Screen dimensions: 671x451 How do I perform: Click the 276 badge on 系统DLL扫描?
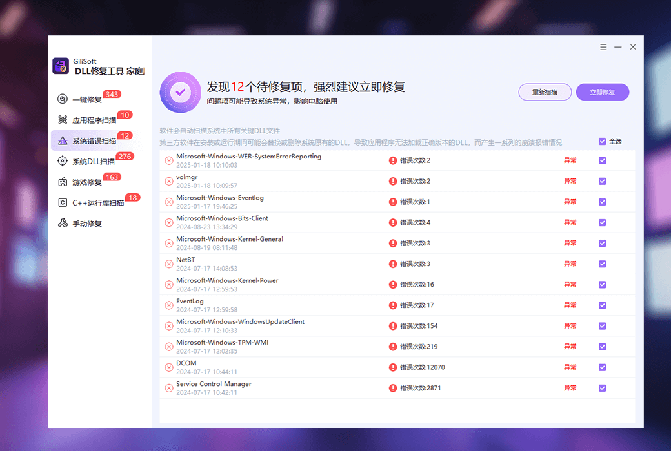125,157
